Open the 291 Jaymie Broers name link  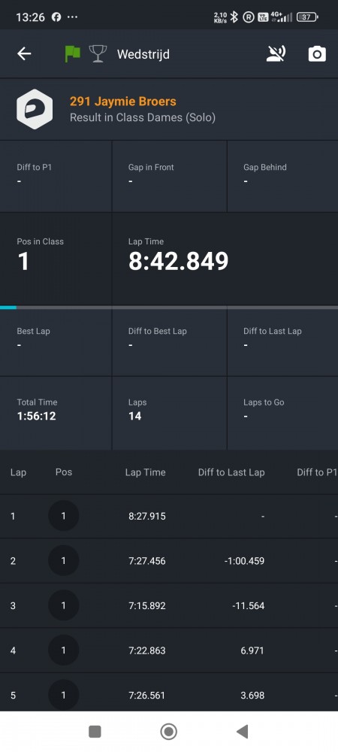click(123, 102)
